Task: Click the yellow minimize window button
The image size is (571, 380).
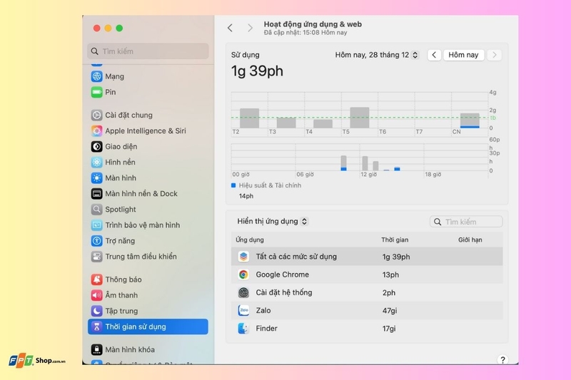Action: tap(108, 28)
